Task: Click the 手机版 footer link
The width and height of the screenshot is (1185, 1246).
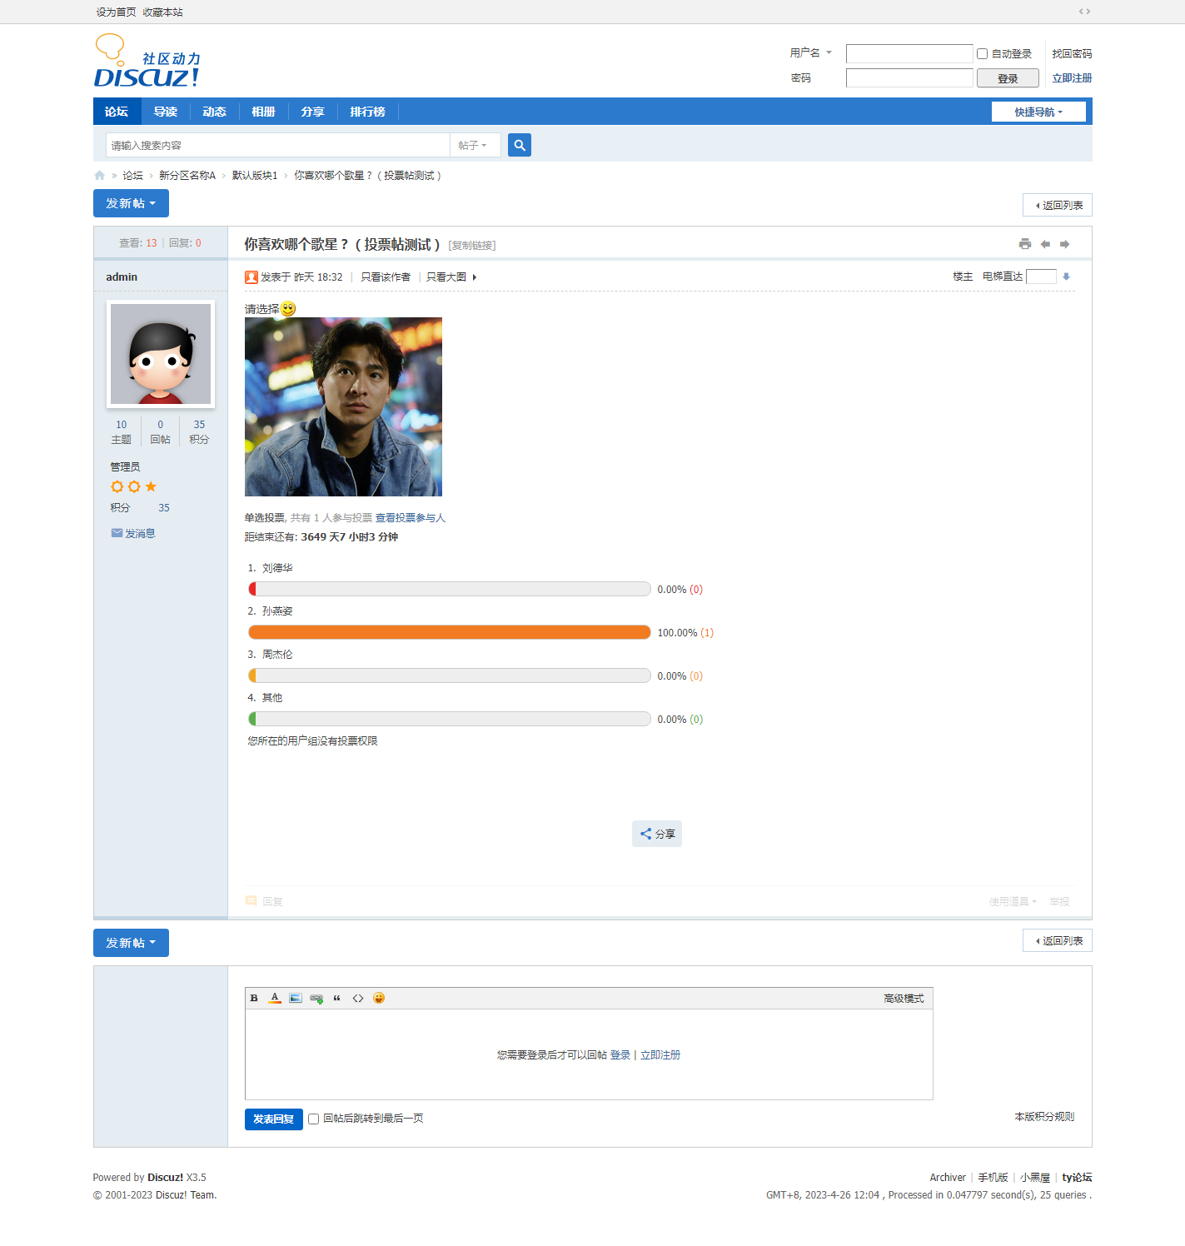Action: click(993, 1178)
